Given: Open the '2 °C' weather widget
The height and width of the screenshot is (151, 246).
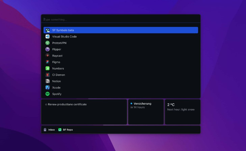Looking at the screenshot, I should (x=171, y=105).
